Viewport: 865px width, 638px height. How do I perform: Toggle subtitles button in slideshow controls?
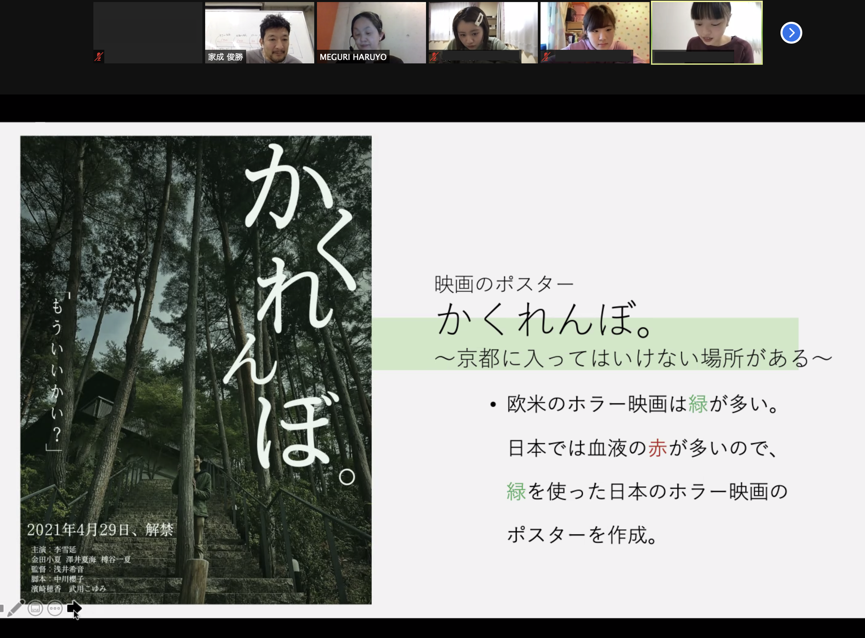[35, 609]
